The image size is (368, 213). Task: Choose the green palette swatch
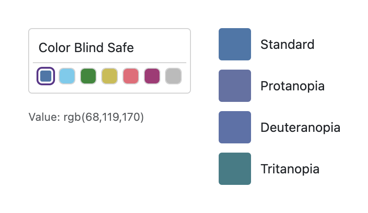[x=88, y=76]
